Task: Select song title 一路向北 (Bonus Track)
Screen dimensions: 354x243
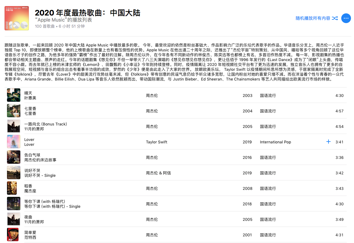Action: 46,124
